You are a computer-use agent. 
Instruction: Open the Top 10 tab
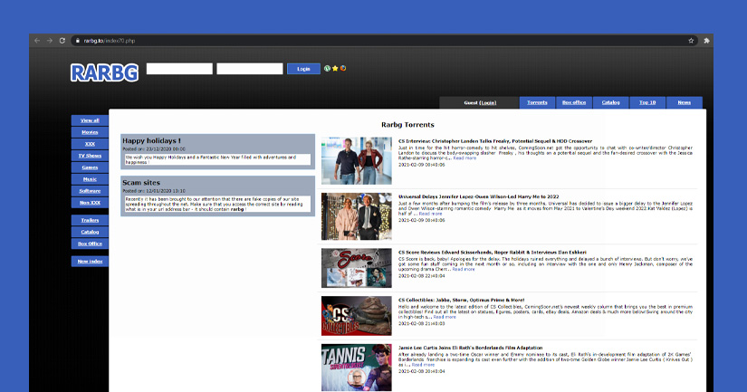(x=647, y=102)
